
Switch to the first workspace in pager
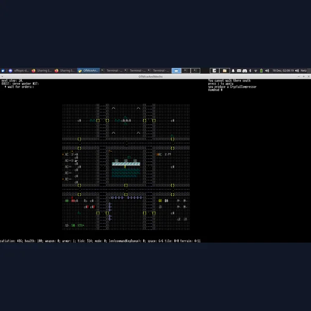pos(176,70)
